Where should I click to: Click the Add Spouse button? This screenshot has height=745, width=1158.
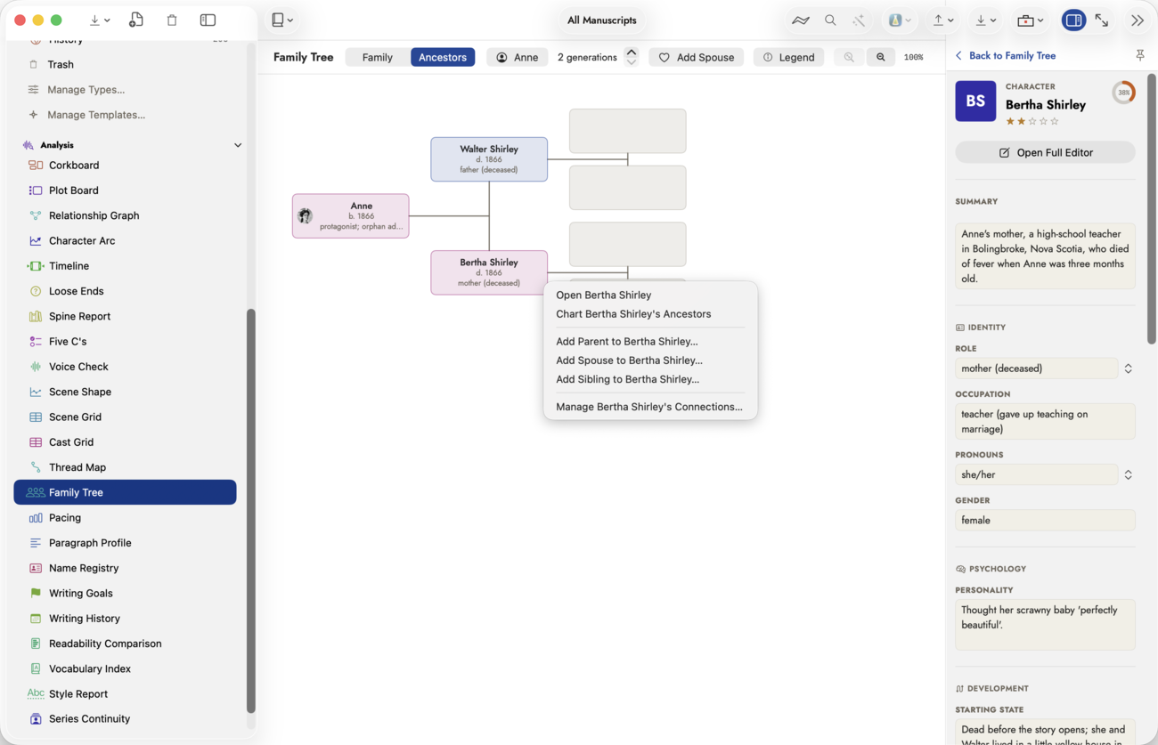(x=697, y=57)
